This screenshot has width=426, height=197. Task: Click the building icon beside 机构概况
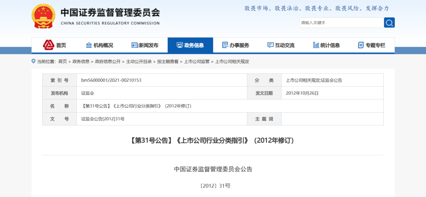(x=89, y=45)
